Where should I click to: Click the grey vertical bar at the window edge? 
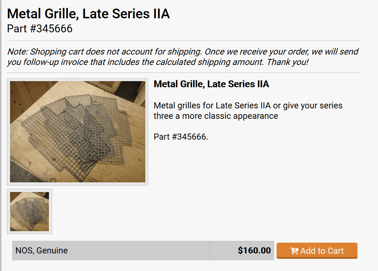[1, 136]
